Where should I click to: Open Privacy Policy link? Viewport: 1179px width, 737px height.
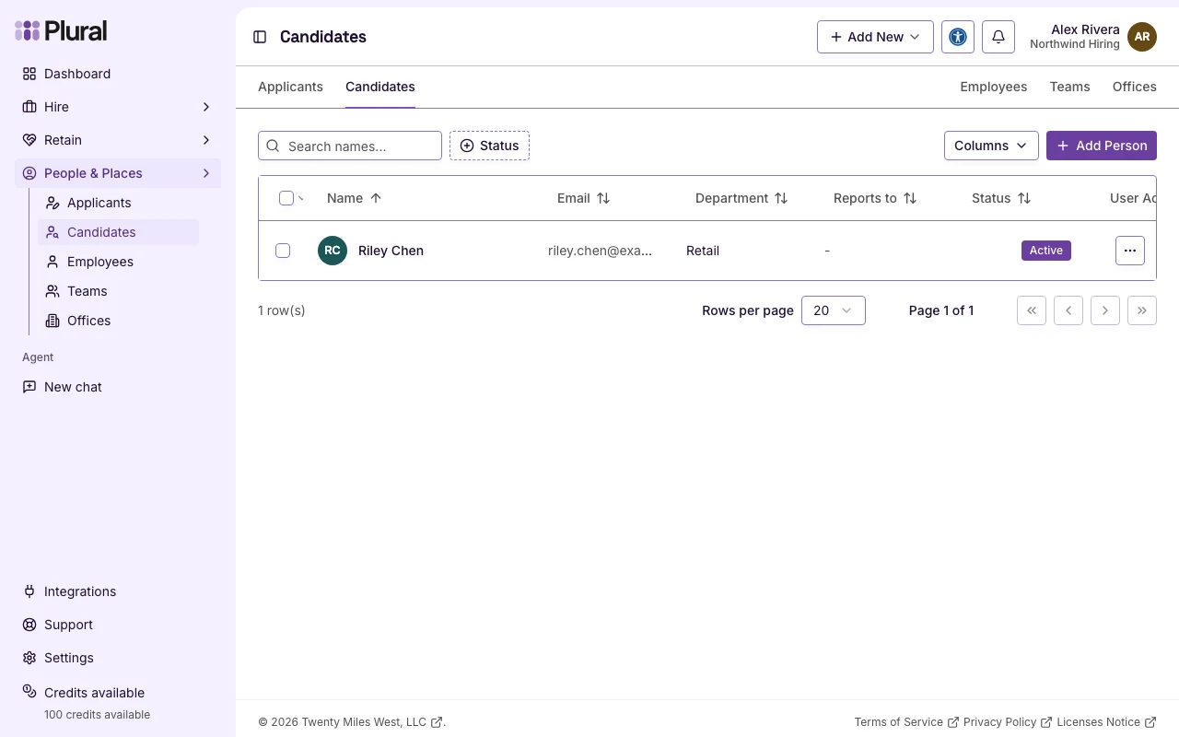[x=1008, y=722]
